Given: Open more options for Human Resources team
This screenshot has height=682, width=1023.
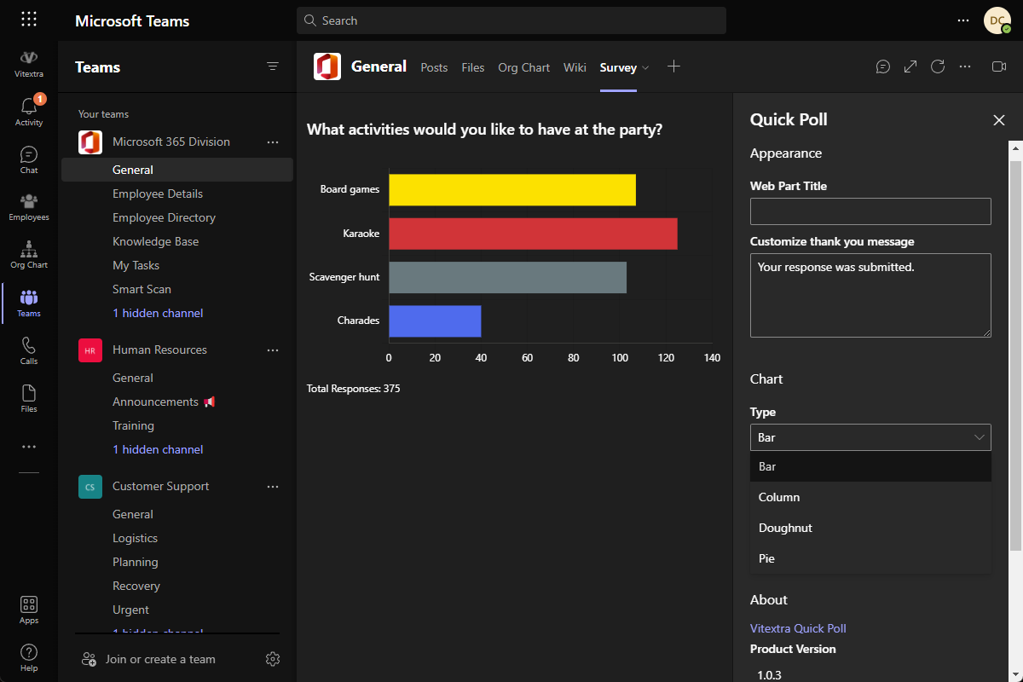Looking at the screenshot, I should 273,350.
